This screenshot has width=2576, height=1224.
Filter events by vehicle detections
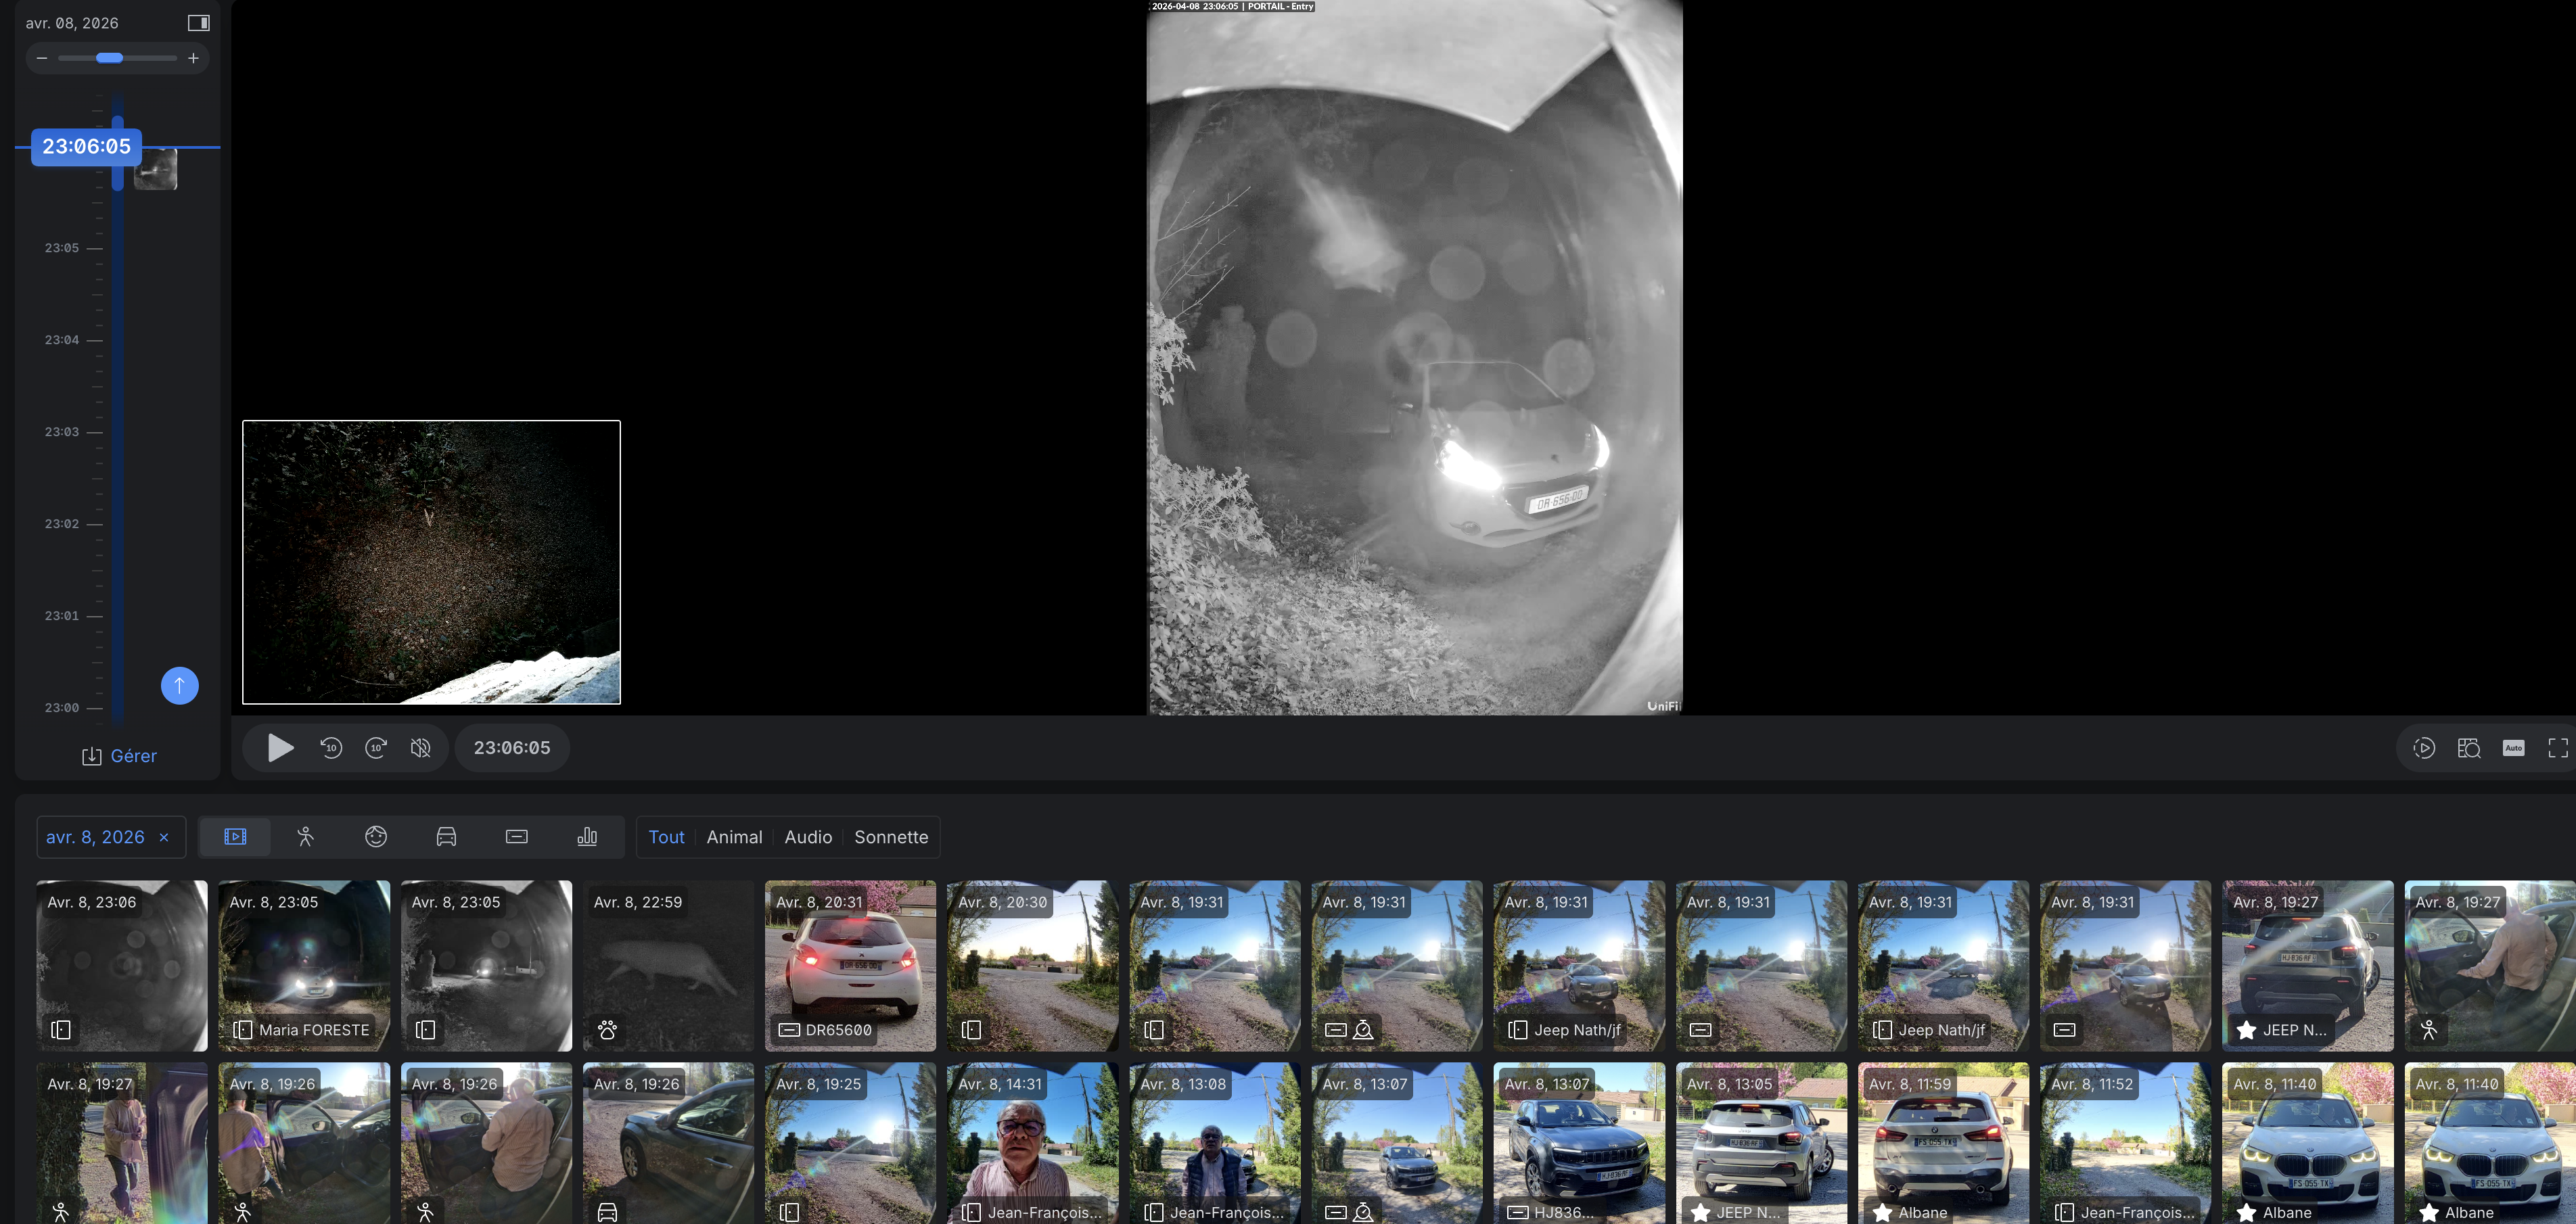click(446, 837)
